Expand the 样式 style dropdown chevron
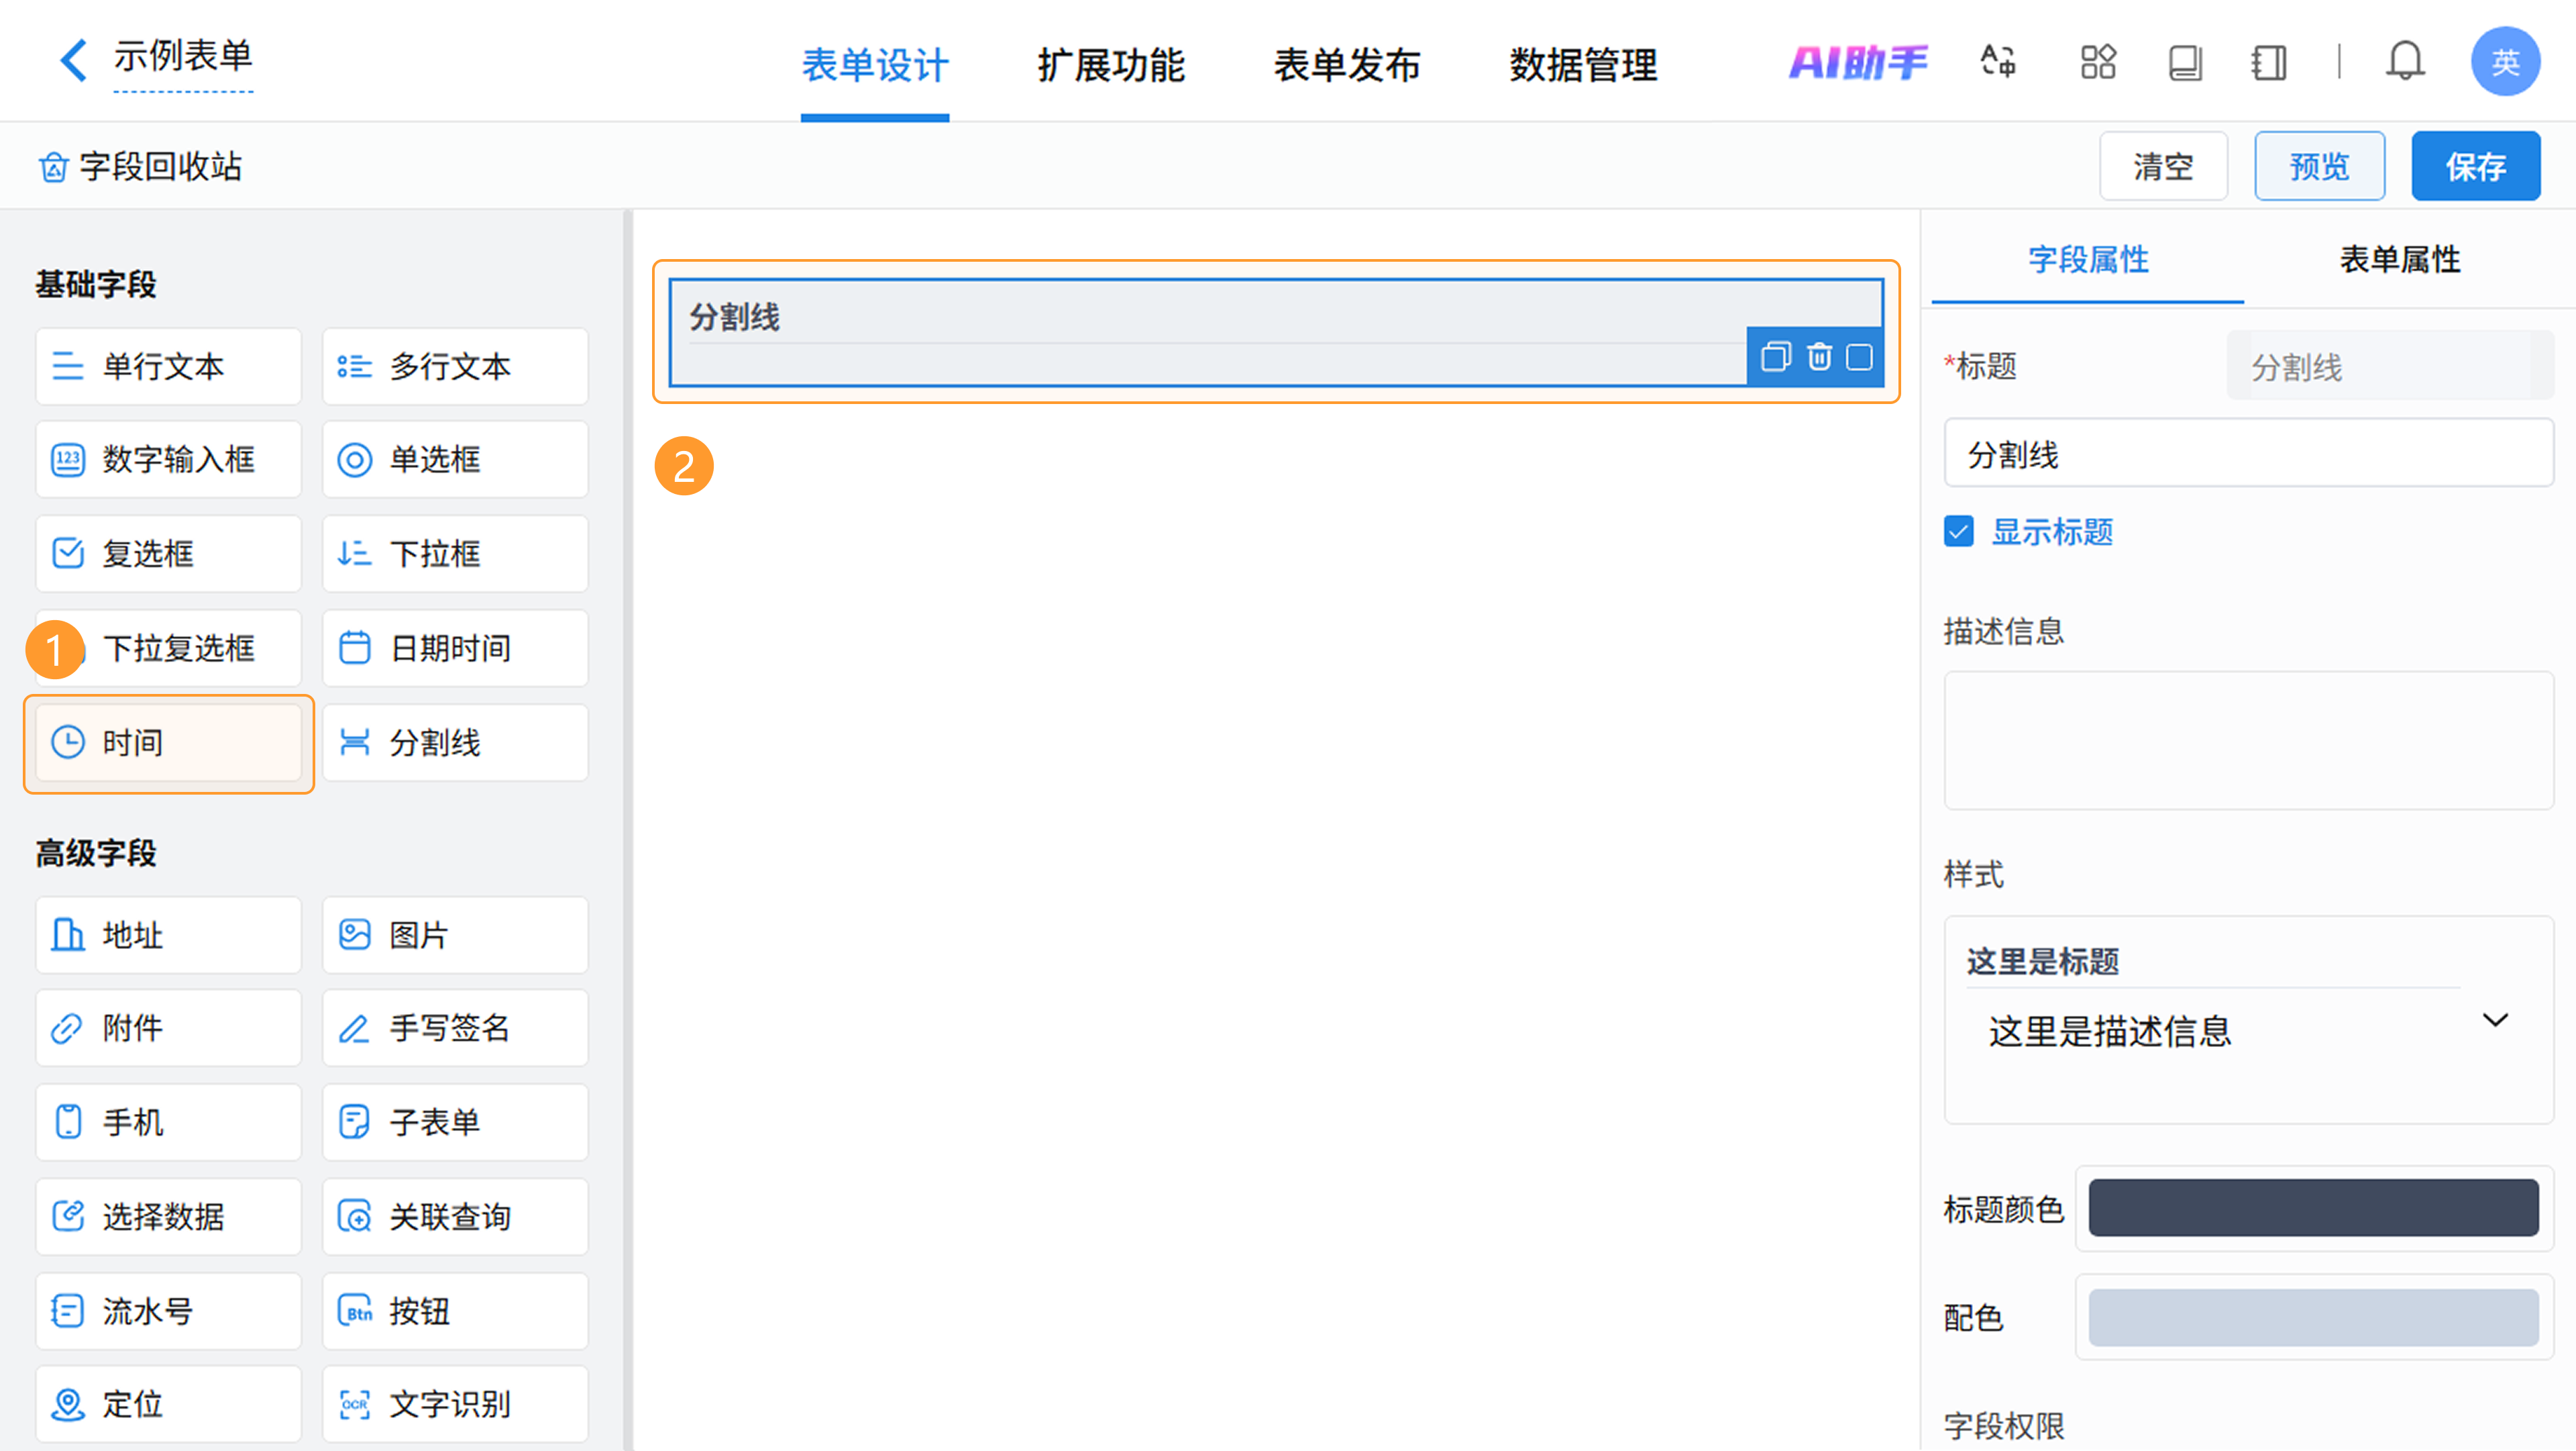The height and width of the screenshot is (1451, 2576). 2495,1019
